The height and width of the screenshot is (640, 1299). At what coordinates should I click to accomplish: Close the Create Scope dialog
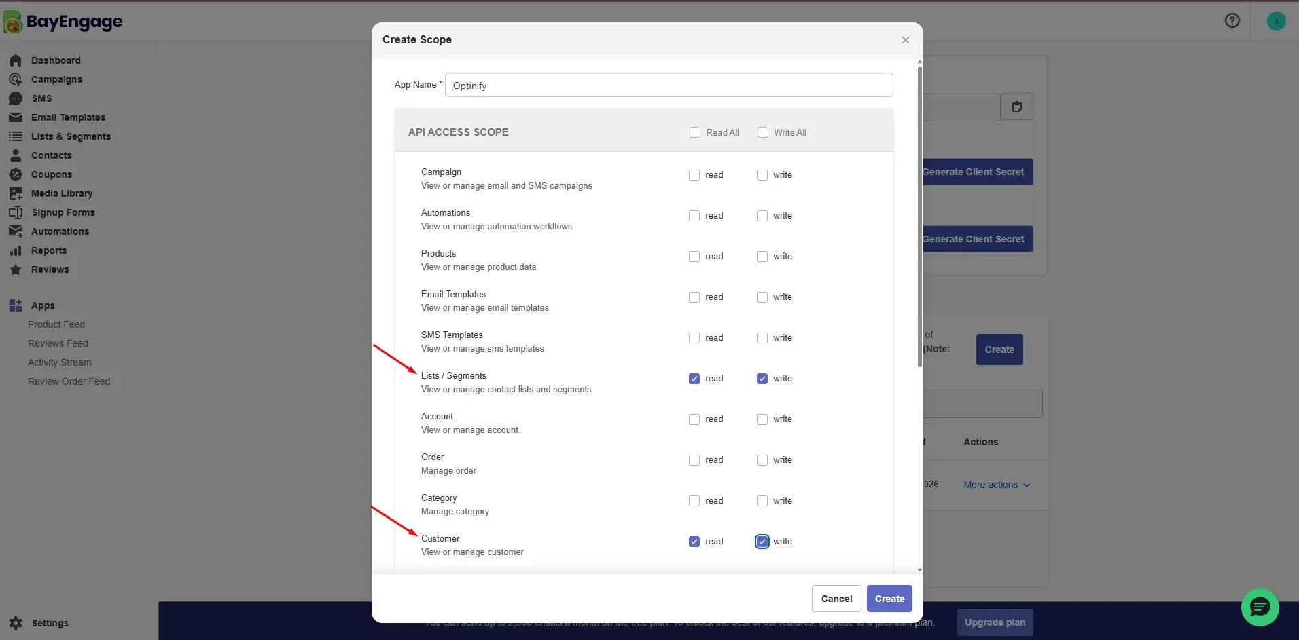(905, 40)
